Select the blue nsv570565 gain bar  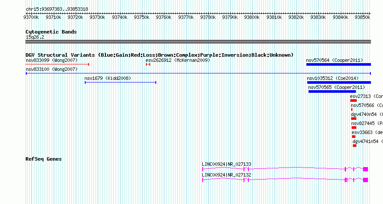[332, 91]
